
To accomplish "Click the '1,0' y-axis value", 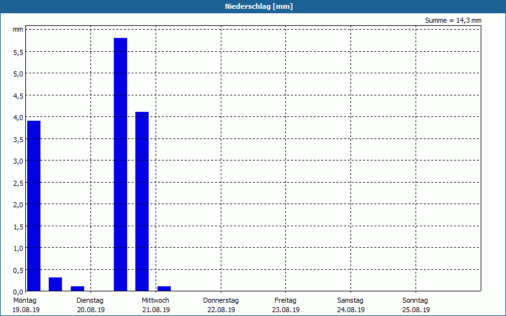I will [x=18, y=248].
